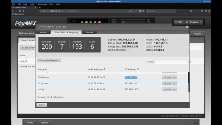This screenshot has height=125, width=222.
Task: Click MAC address b8:27:eb:88:5c:85
Action: [96, 90]
